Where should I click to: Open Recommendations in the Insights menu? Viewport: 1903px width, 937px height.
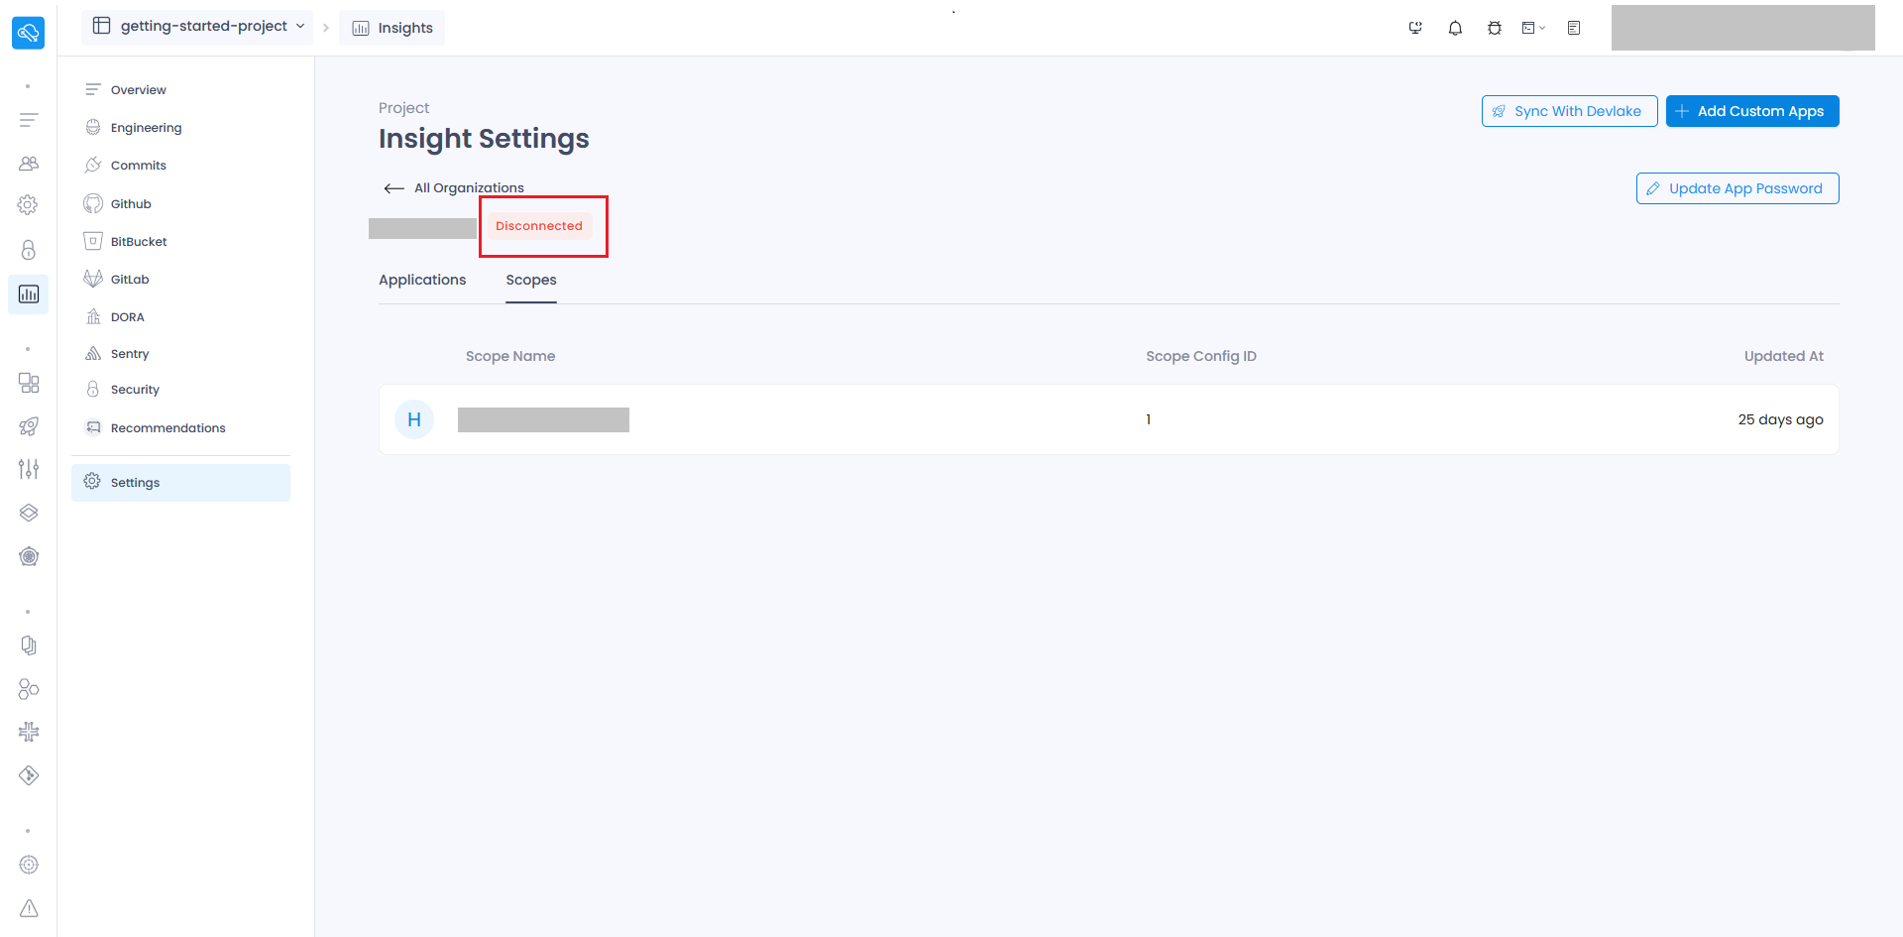[168, 427]
